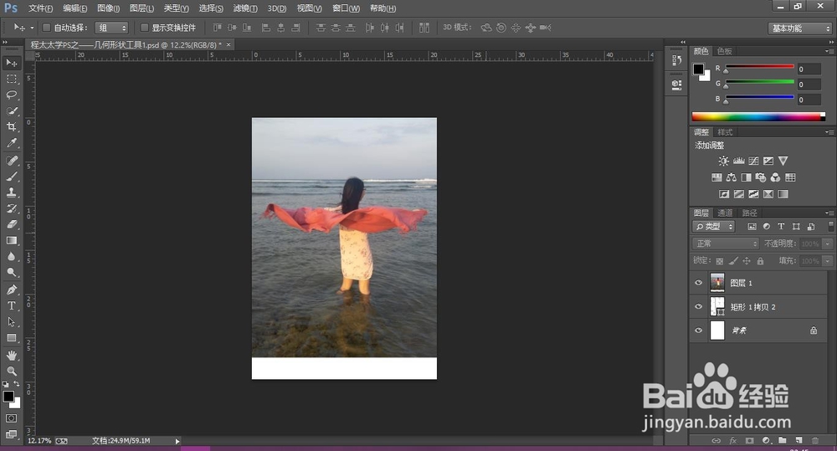
Task: Click the 12.17% zoom level field
Action: (x=39, y=441)
